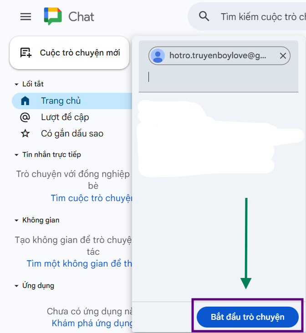Remove the hotro.truyenboylove recipient chip

283,56
